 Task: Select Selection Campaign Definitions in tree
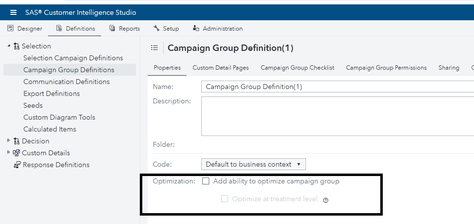coord(73,58)
